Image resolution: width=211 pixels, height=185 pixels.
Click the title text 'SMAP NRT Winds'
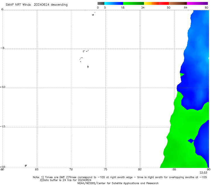pyautogui.click(x=18, y=5)
